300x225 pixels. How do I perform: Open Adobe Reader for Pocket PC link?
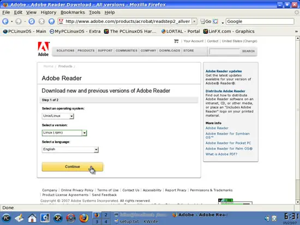[x=228, y=143]
